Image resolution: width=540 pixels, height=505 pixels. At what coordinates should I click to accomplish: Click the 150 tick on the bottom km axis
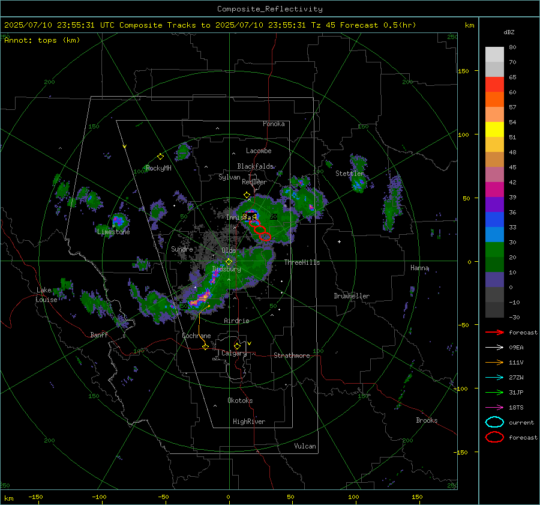(417, 497)
